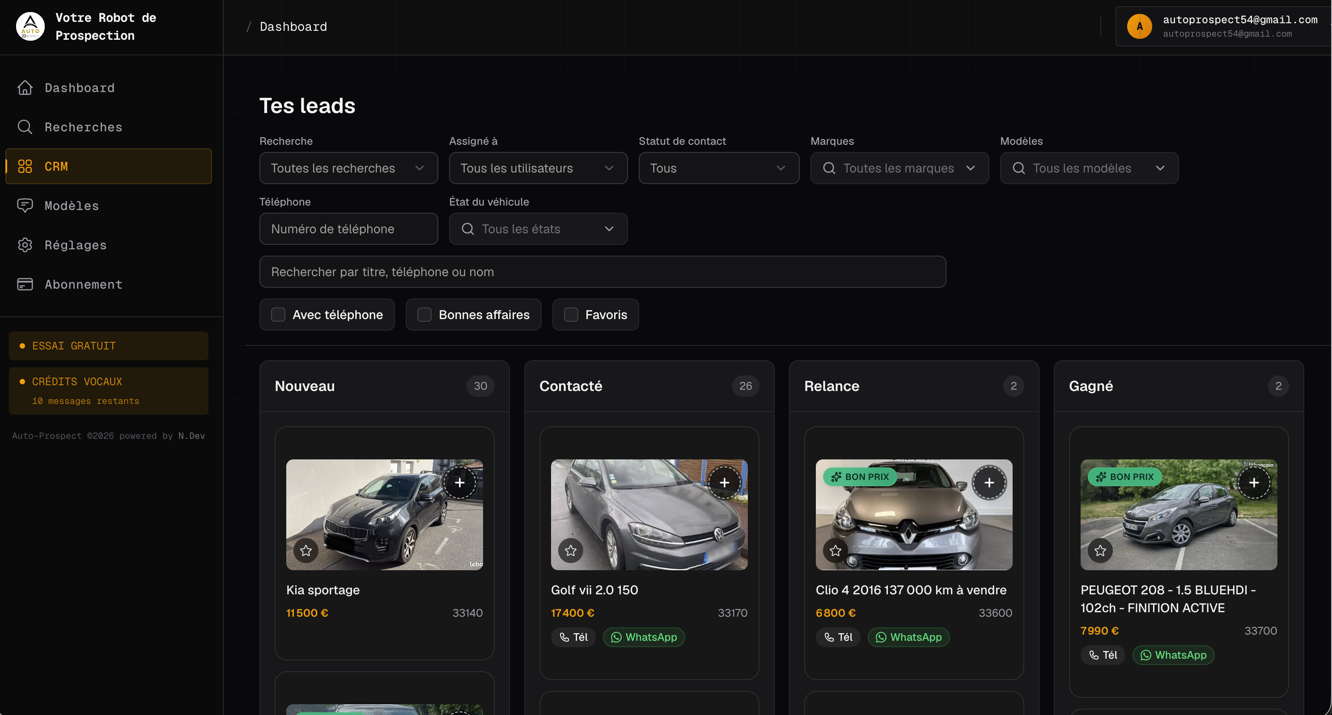Viewport: 1332px width, 715px height.
Task: Open the Kia sportage photo thumbnail
Action: coord(385,514)
